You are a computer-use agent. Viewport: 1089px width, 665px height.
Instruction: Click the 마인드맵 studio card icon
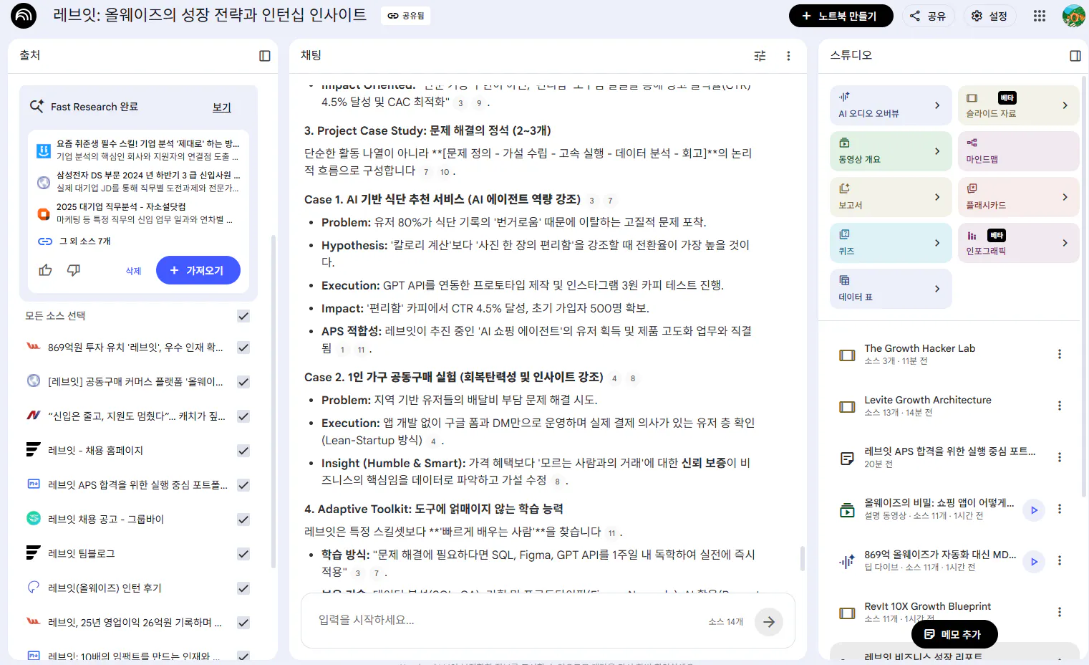pos(972,143)
